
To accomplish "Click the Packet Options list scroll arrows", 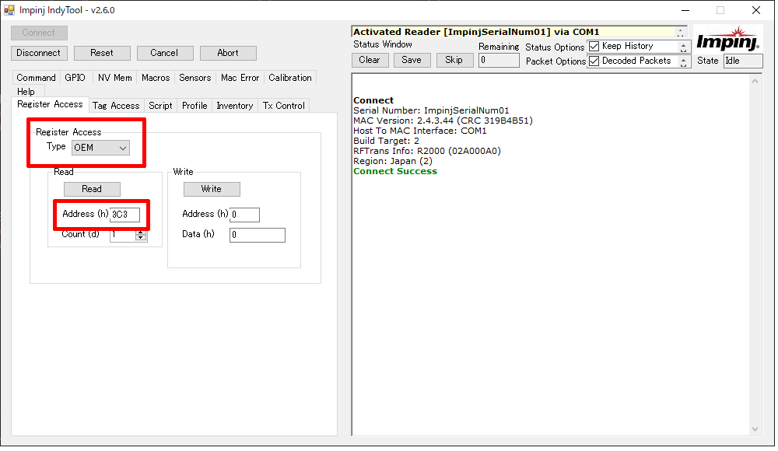I will click(684, 62).
